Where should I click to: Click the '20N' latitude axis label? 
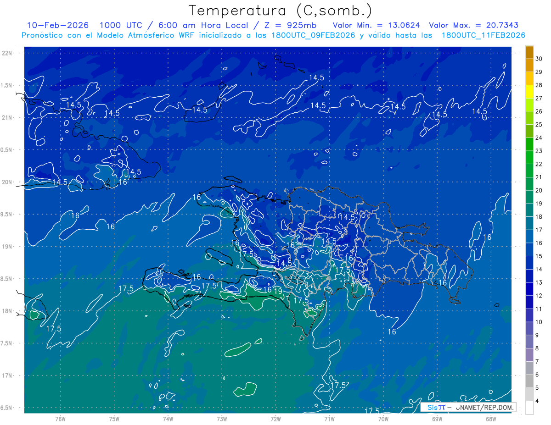[x=6, y=182]
